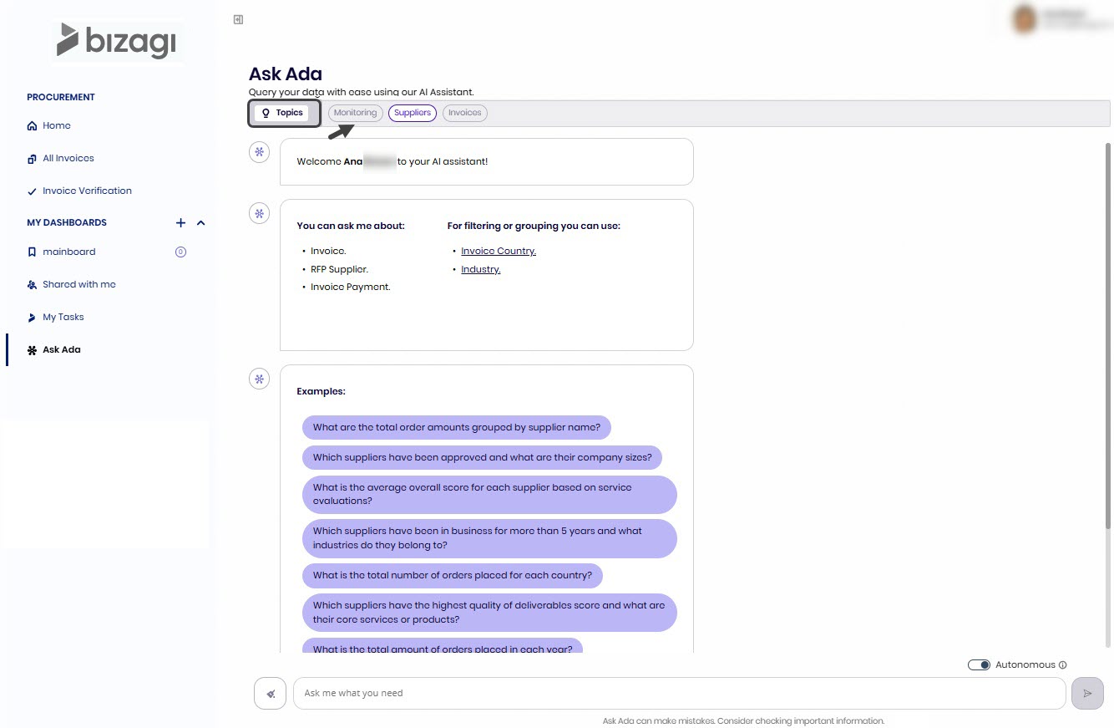Click the Invoice Country filter link

coord(499,251)
